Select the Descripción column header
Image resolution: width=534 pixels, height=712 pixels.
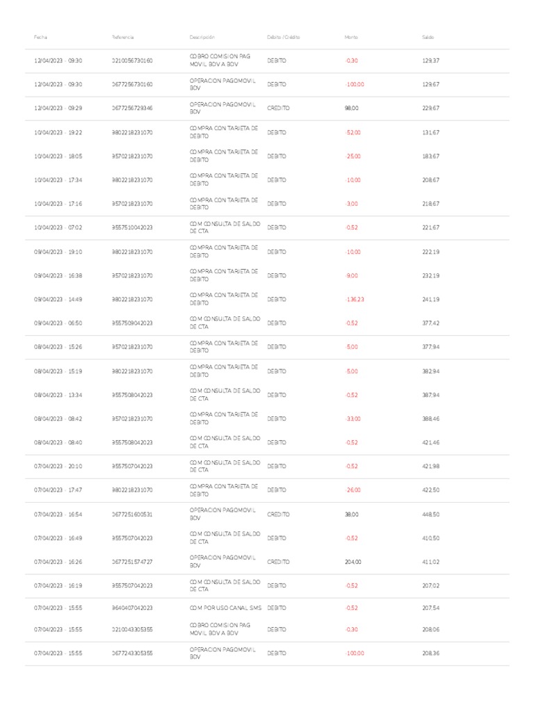[202, 37]
